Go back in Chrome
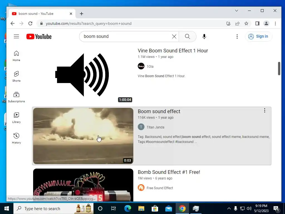This screenshot has height=214, width=285. (x=13, y=23)
